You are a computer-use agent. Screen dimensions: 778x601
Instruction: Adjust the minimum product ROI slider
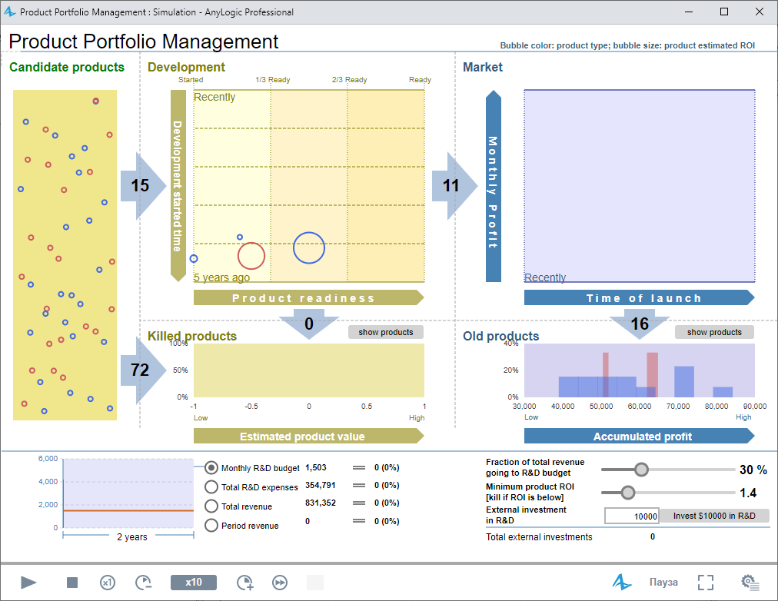pyautogui.click(x=628, y=493)
